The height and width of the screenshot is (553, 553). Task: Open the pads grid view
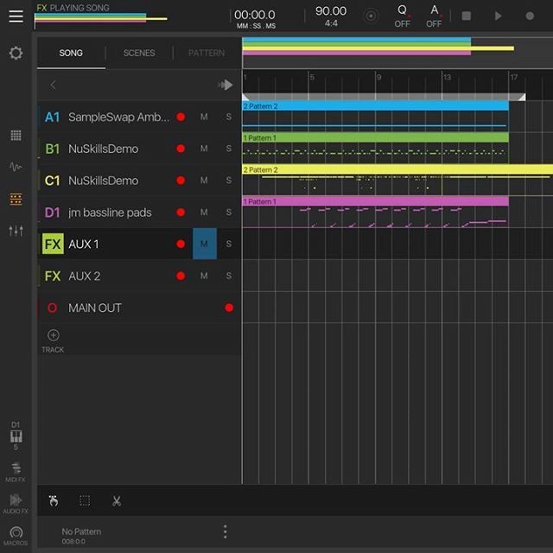(16, 135)
